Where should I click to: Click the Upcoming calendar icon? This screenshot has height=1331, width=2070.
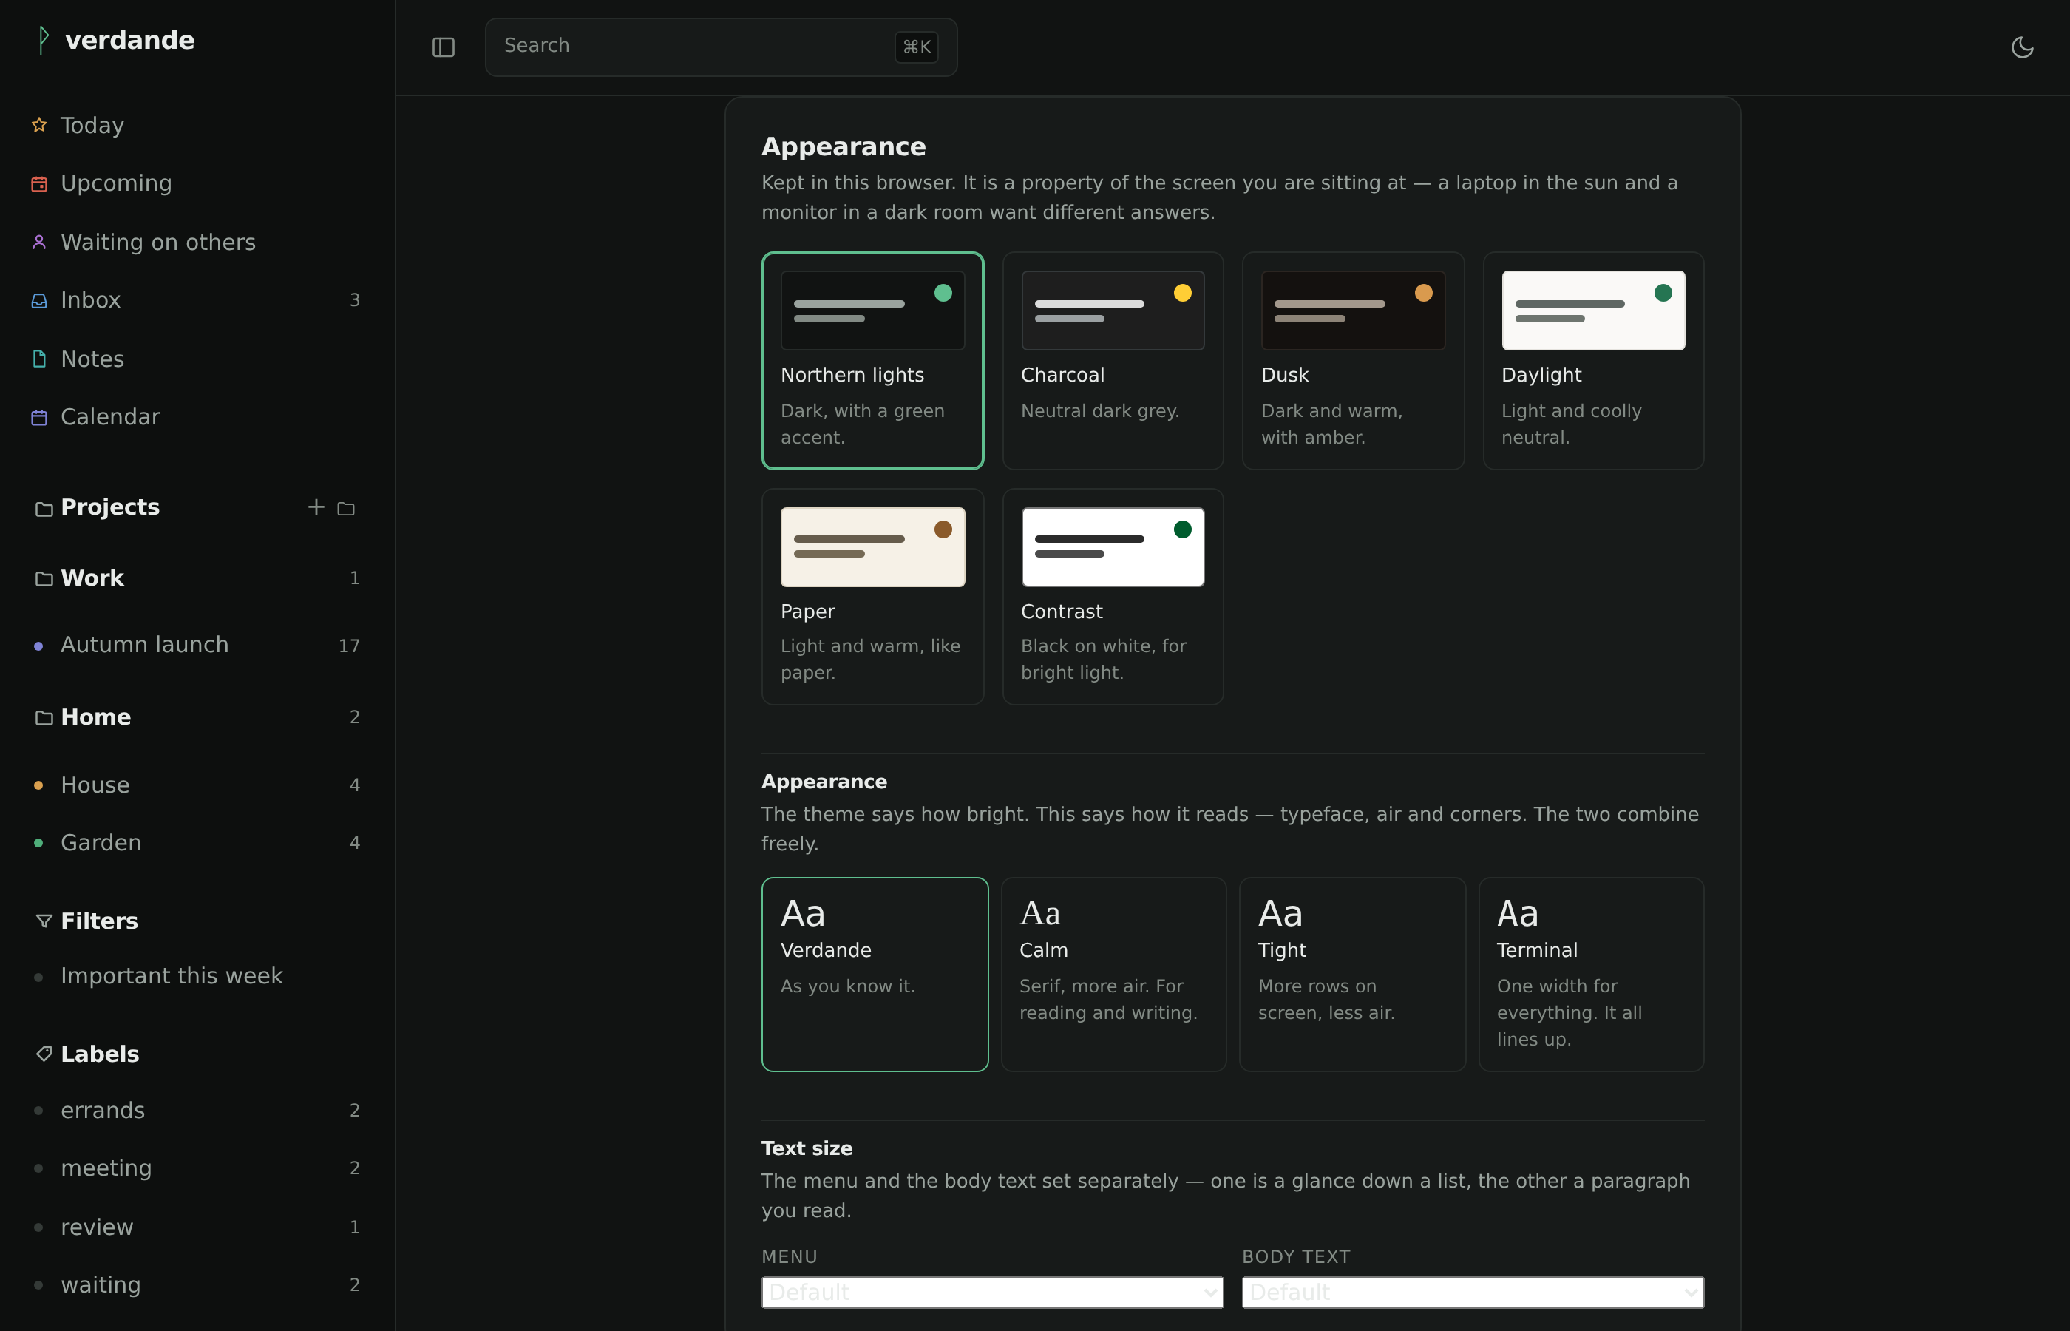[x=39, y=183]
